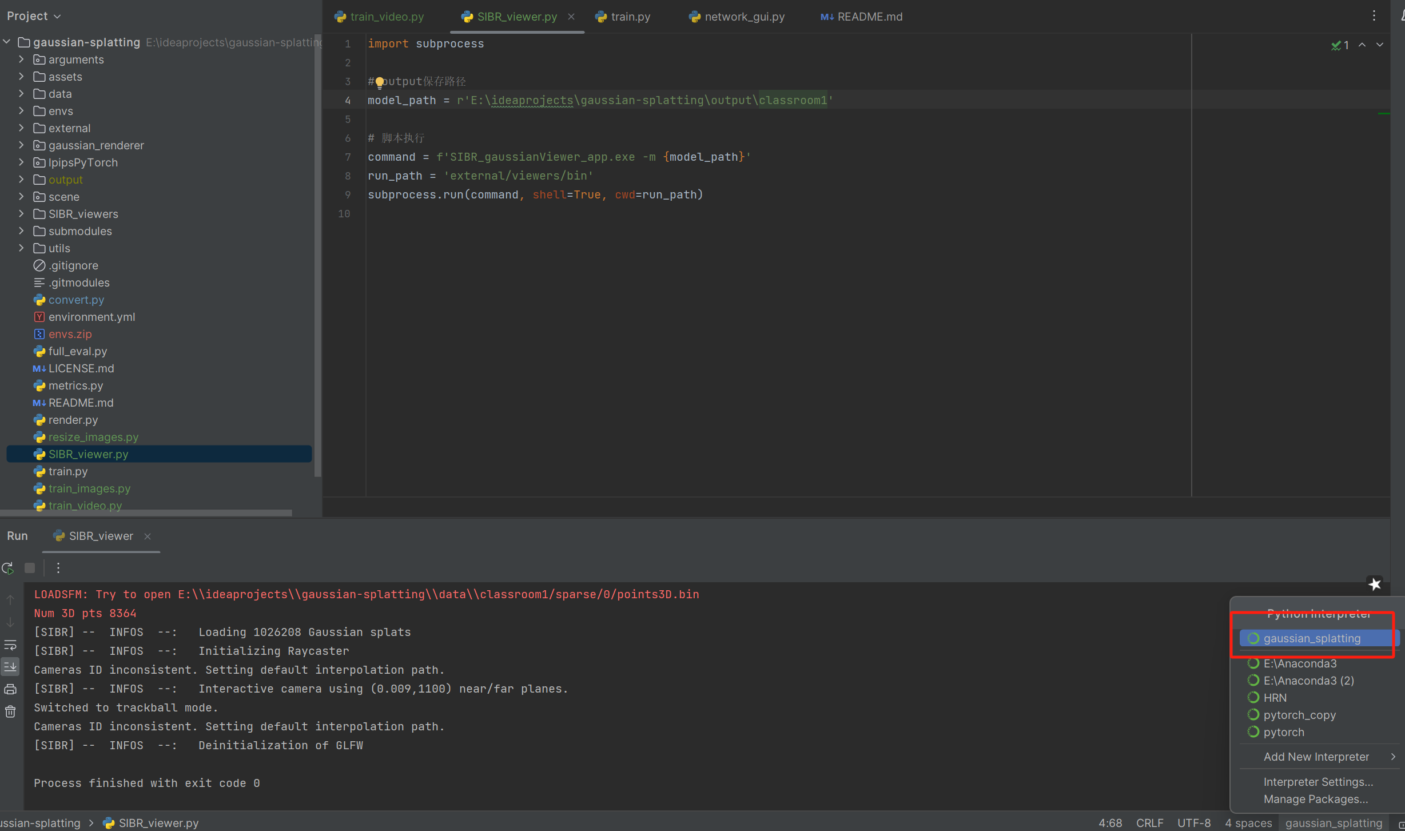Close the SIBR_viewer run tab
This screenshot has height=831, width=1405.
pos(148,536)
